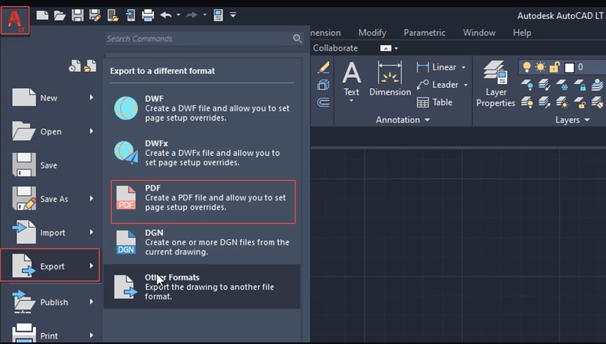Screen dimensions: 606x344
Task: Click the Save As icon in Quick Access toolbar
Action: tap(95, 15)
